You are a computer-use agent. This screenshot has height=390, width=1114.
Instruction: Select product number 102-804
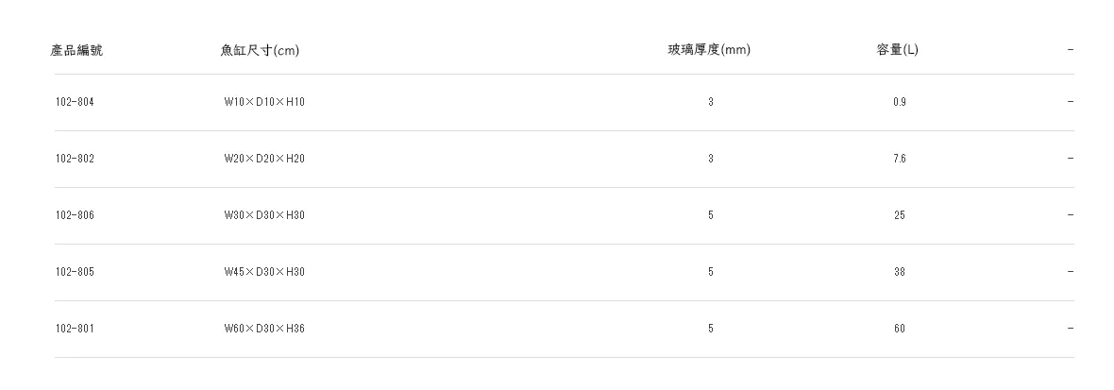click(x=75, y=102)
